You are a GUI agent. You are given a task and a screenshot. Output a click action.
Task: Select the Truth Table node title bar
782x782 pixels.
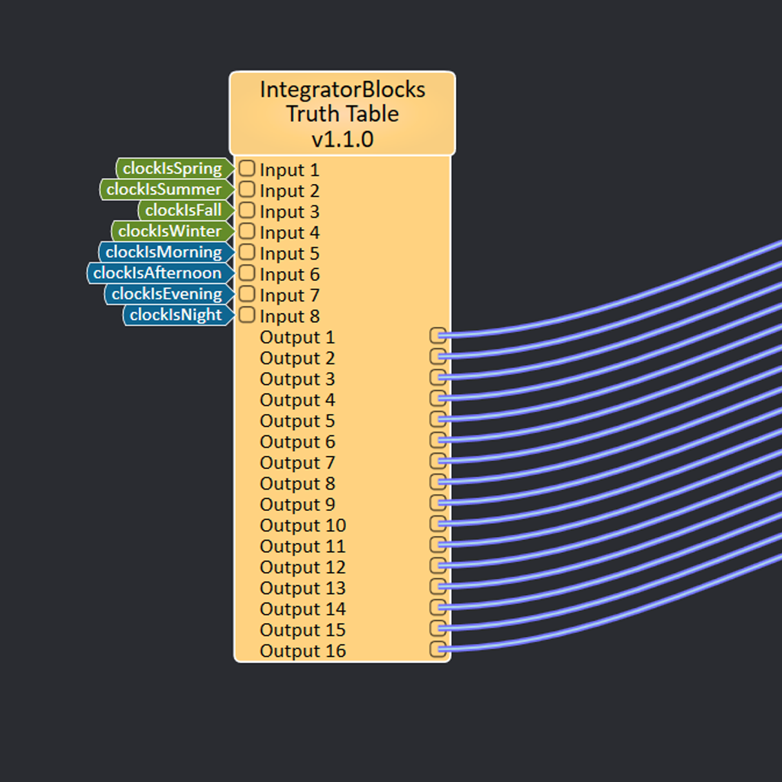tap(342, 113)
